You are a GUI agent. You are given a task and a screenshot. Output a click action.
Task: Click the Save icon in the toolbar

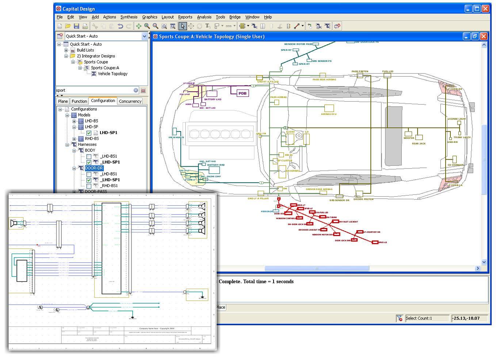point(76,26)
